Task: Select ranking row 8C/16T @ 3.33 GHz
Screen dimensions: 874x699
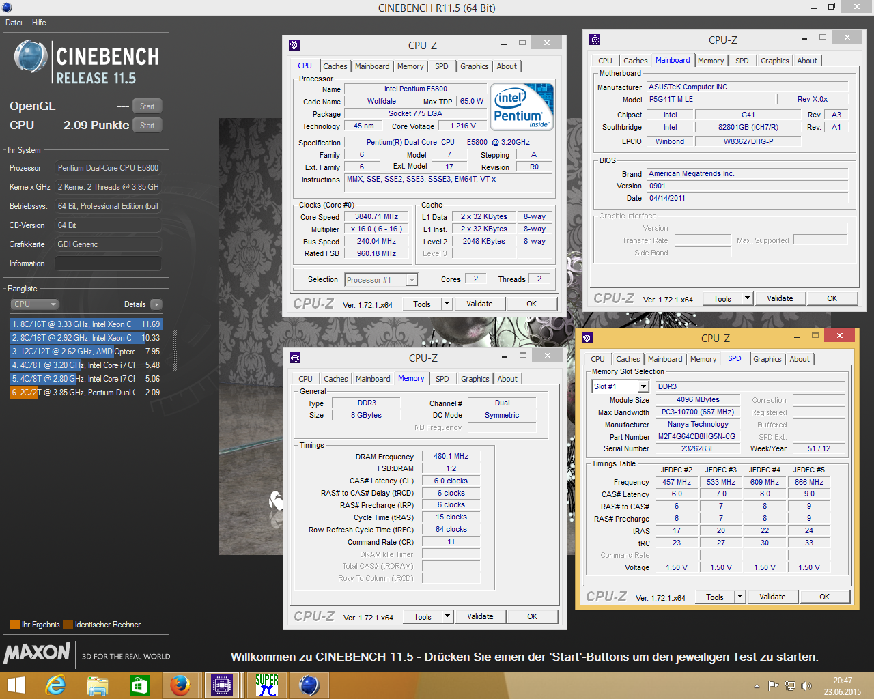Action: [86, 324]
